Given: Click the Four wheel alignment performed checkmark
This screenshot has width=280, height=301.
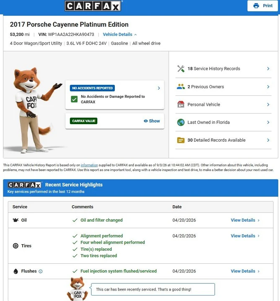Looking at the screenshot, I should (x=75, y=242).
